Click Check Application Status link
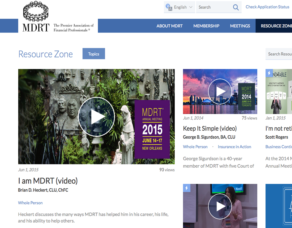Screen dimensions: 292x228 pos(268,7)
